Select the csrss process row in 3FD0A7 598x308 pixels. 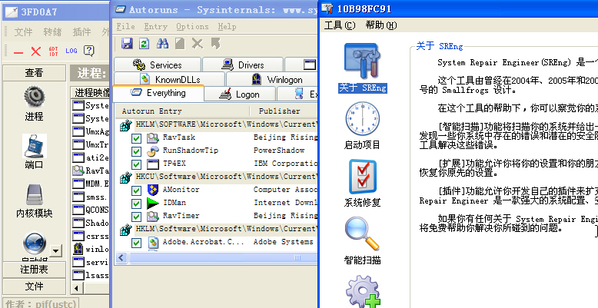91,236
